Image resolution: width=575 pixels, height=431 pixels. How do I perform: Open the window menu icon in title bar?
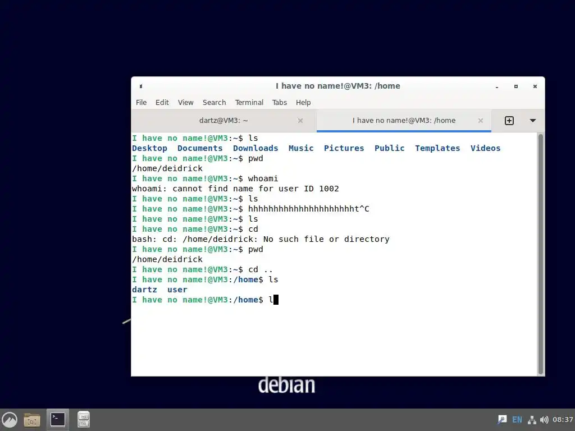(141, 86)
